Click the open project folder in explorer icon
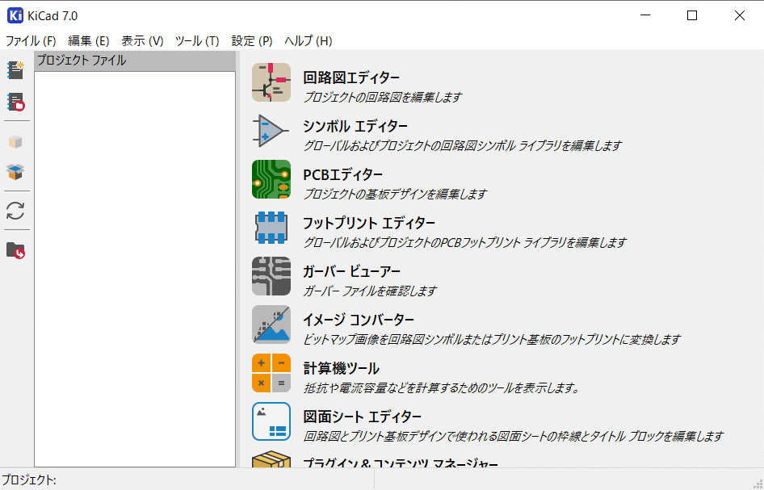Viewport: 764px width, 490px height. 15,250
